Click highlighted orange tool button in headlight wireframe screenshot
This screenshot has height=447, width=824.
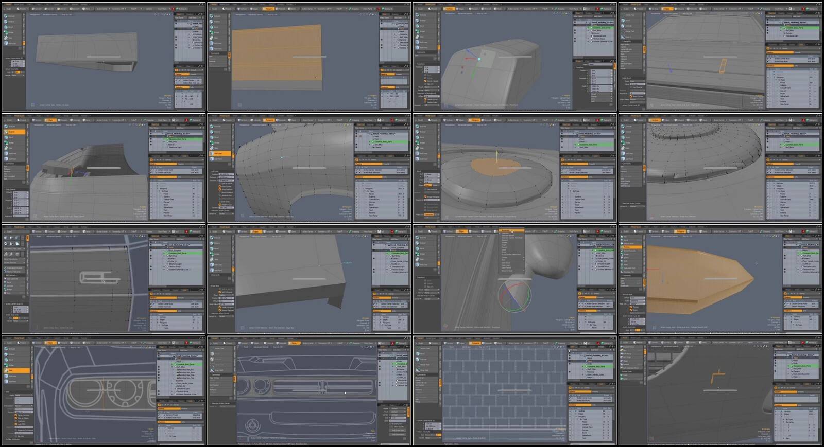click(16, 370)
